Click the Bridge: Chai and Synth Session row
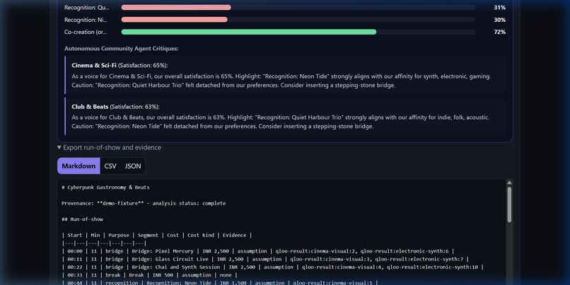This screenshot has width=570, height=285. (272, 267)
